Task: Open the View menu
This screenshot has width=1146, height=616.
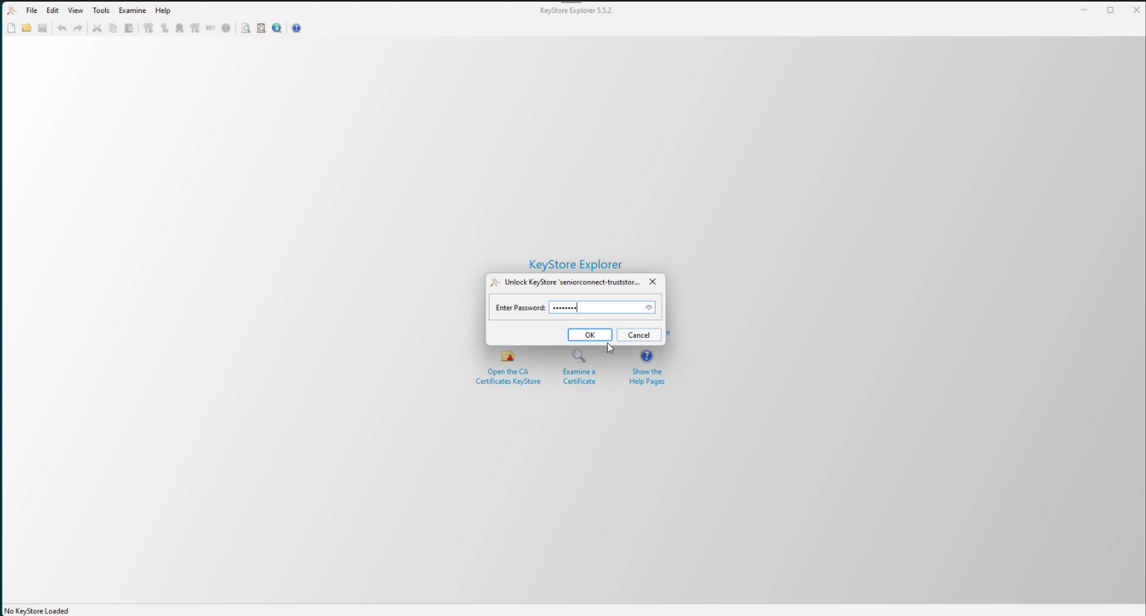Action: [x=75, y=10]
